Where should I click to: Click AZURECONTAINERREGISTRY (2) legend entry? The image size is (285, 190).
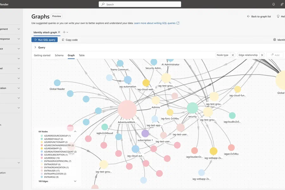click(x=57, y=145)
